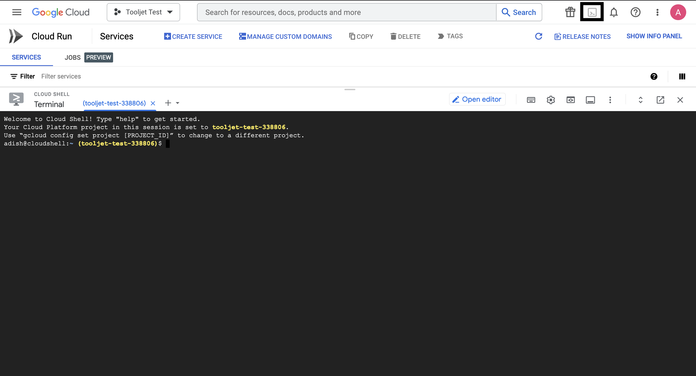The image size is (696, 376).
Task: Click the gift free trial icon
Action: (x=570, y=12)
